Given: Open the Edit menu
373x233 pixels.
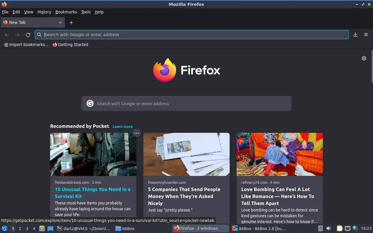Looking at the screenshot, I should [16, 12].
